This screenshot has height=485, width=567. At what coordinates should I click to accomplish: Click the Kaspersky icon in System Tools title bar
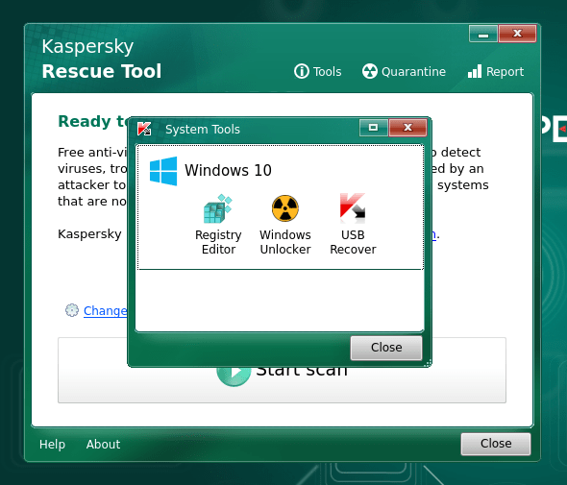pos(144,129)
